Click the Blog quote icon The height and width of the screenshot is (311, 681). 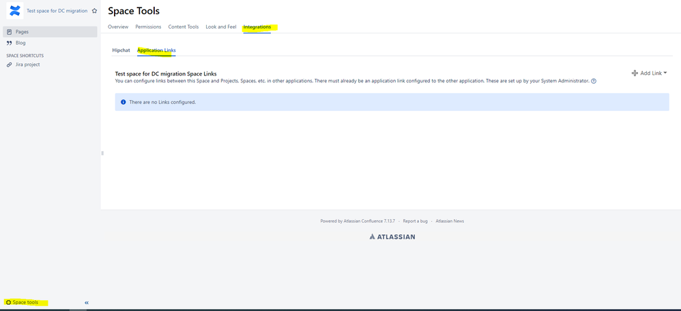click(x=9, y=43)
